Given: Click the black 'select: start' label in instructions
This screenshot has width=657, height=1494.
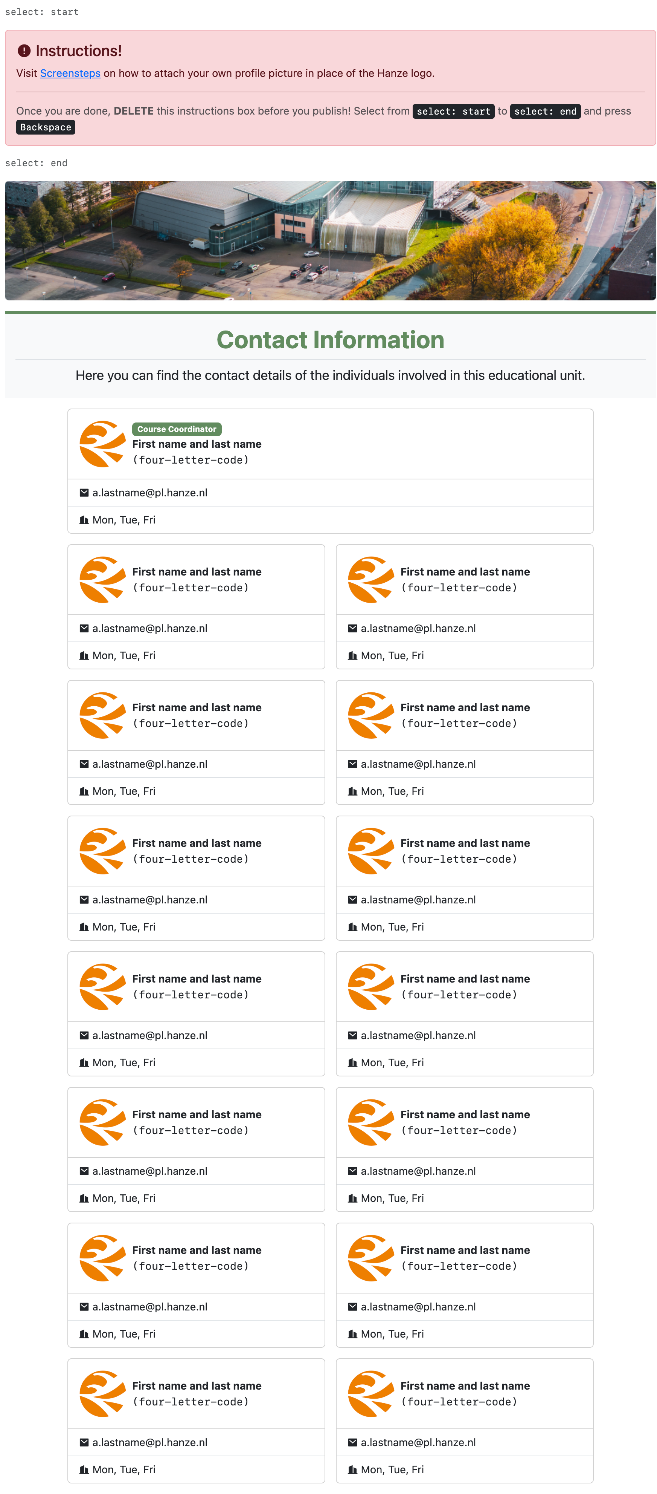Looking at the screenshot, I should coord(453,111).
